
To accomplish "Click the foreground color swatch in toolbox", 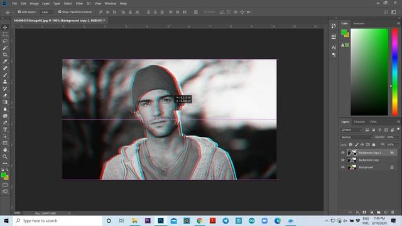I will pos(3,175).
